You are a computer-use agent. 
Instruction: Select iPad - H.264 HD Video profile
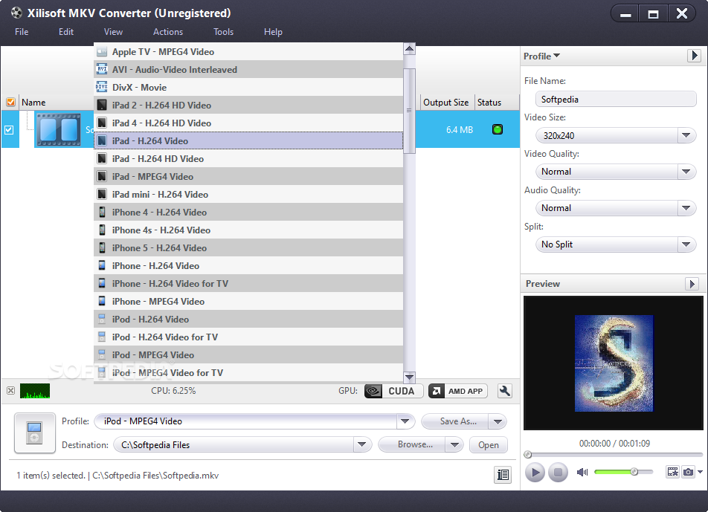248,159
